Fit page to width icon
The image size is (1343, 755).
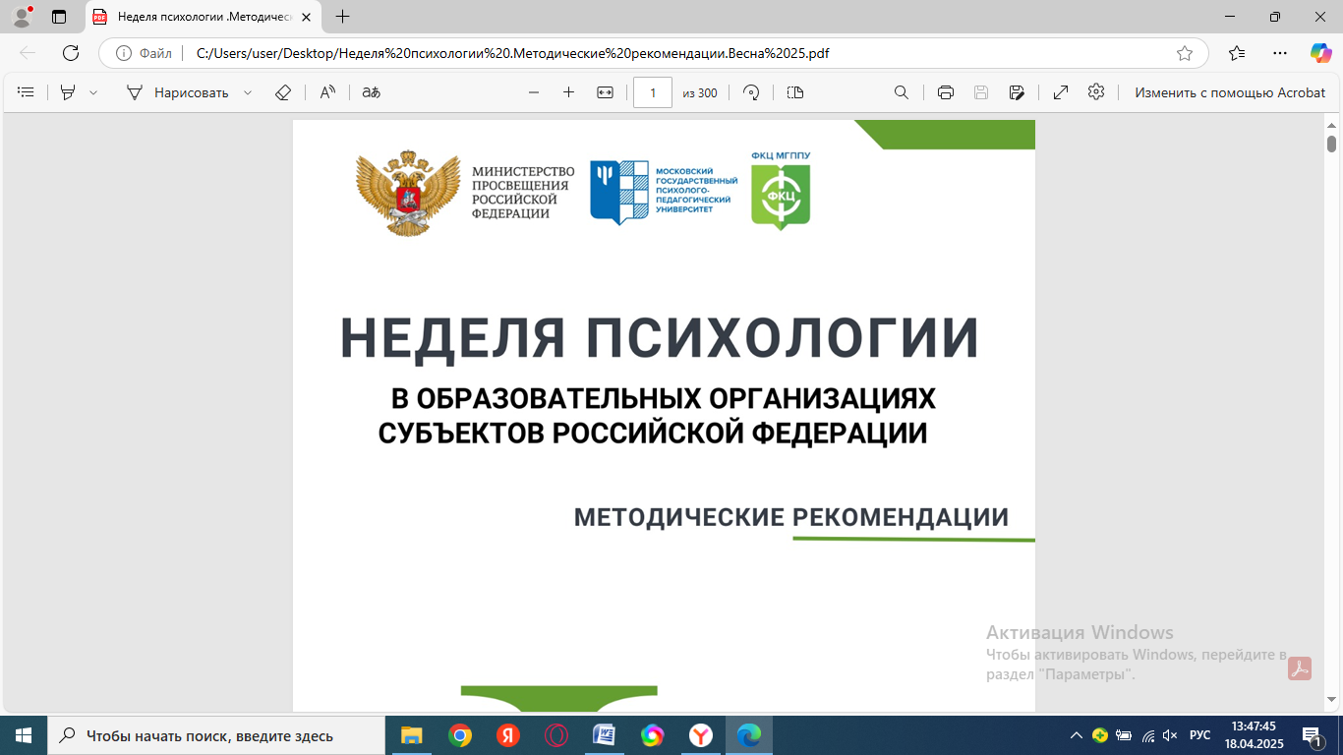pos(605,92)
